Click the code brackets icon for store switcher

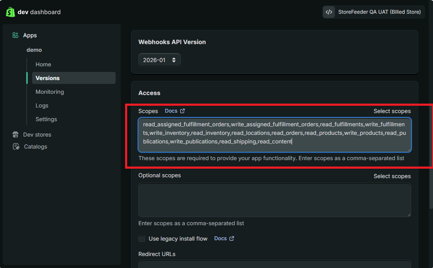[329, 12]
